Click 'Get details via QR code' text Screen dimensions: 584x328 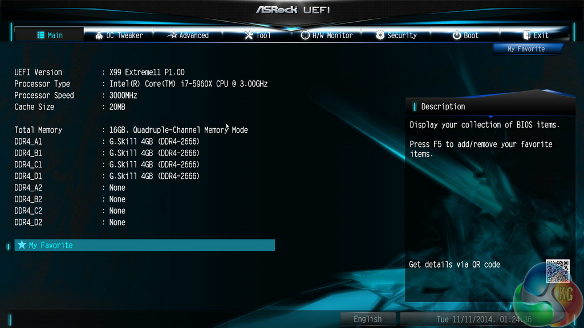(x=455, y=264)
